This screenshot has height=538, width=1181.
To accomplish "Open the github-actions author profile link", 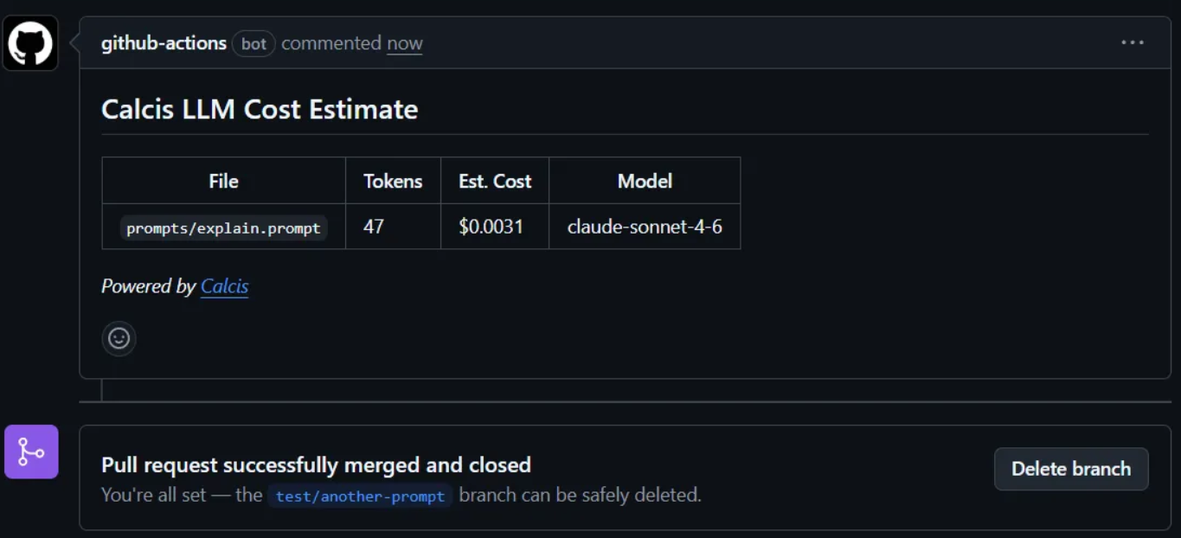I will [x=164, y=43].
